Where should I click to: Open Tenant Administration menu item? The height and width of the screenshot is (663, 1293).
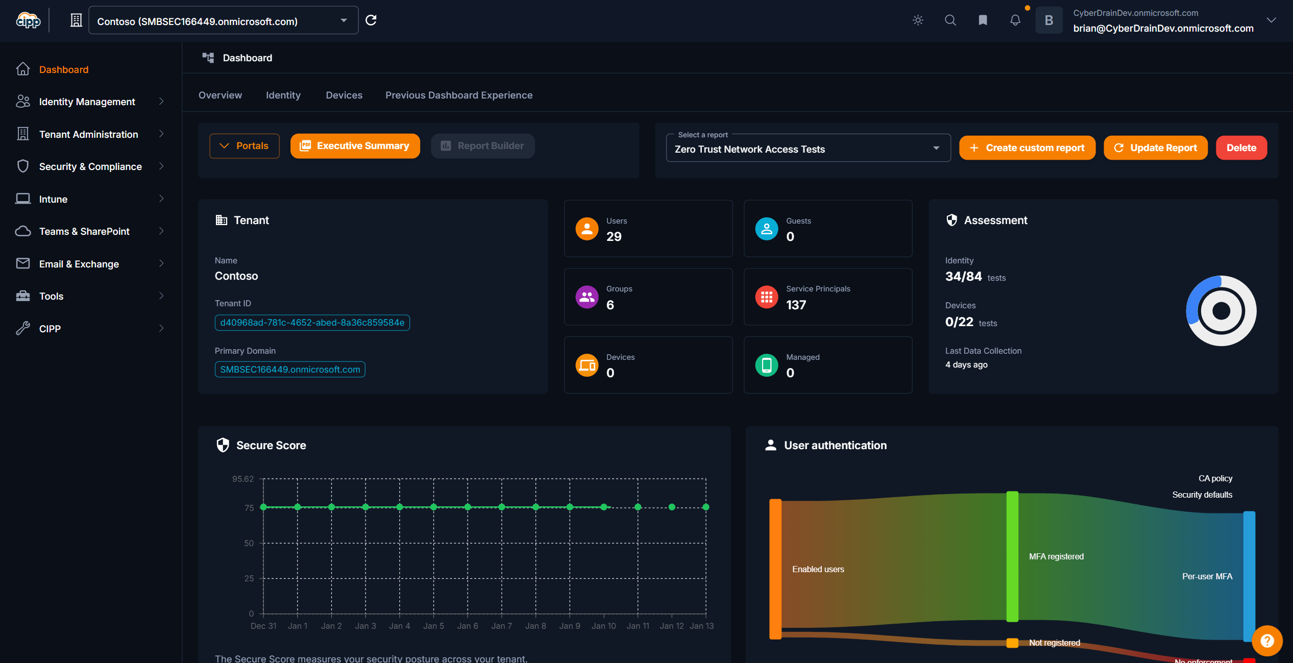(x=89, y=134)
